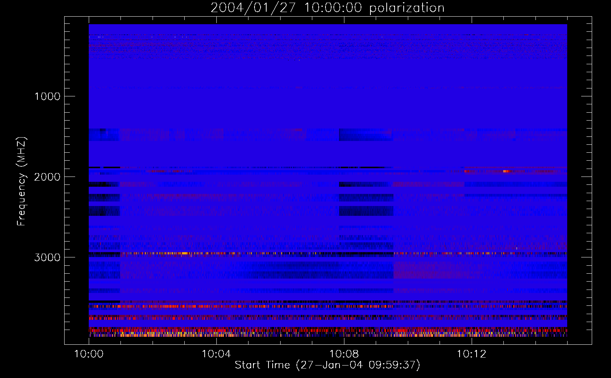Click the 'Frequency (MHZ)' axis title
Screen dimensions: 611x378
(22, 181)
